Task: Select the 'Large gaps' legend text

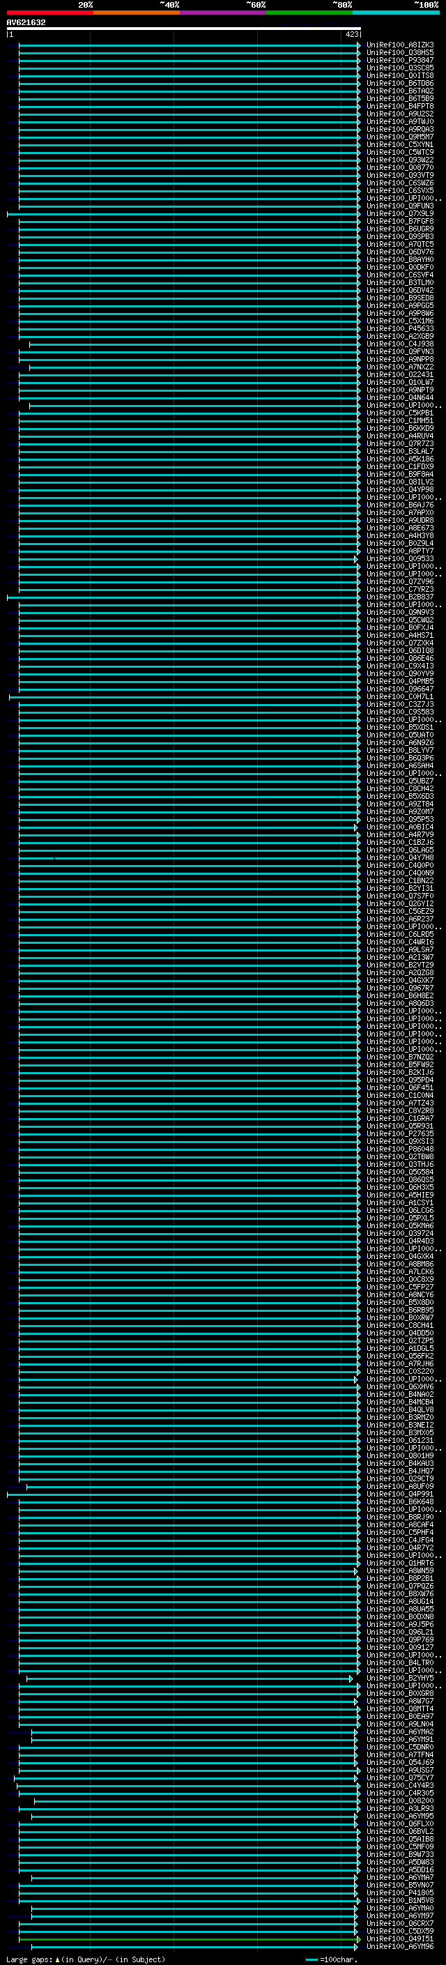Action: (30, 1959)
